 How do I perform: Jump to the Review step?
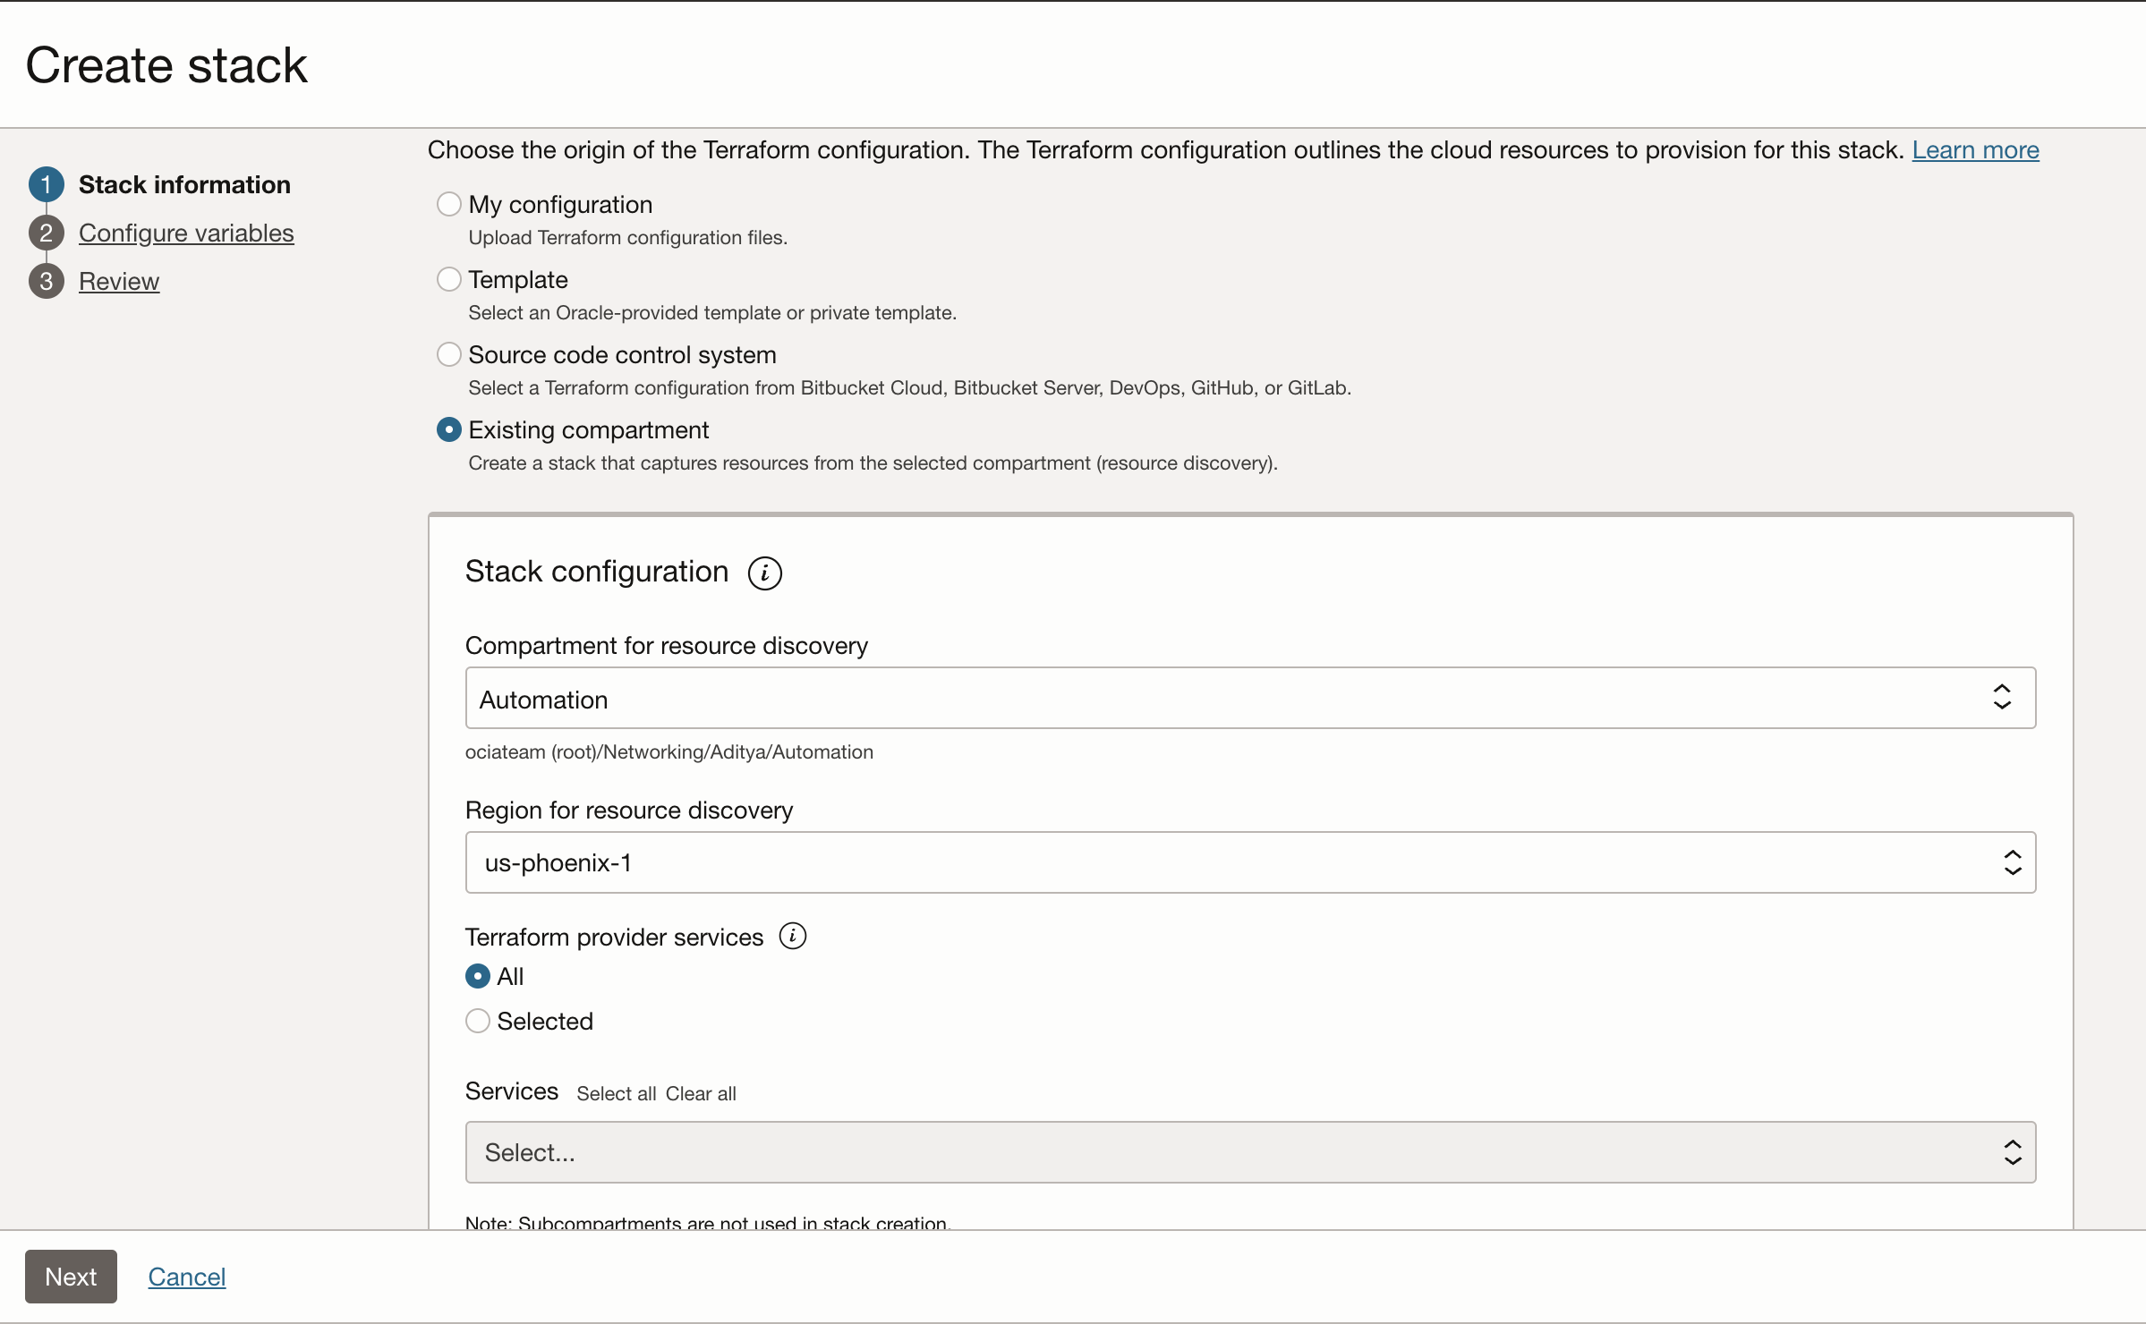(119, 281)
